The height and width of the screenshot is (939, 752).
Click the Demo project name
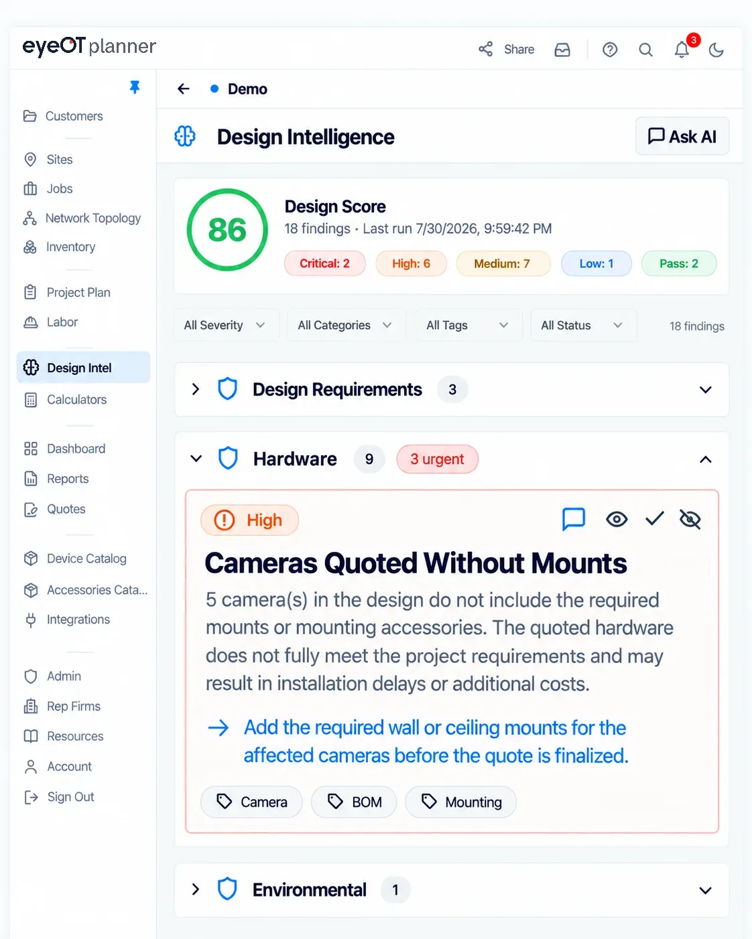tap(247, 89)
